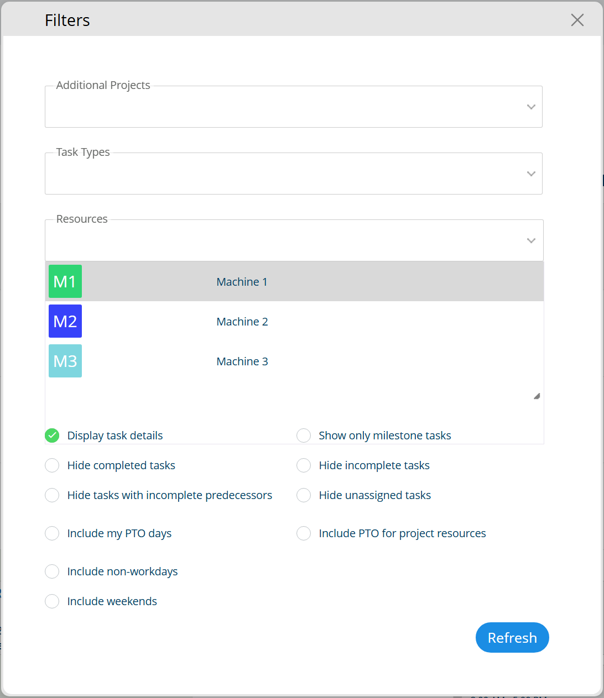
Task: Toggle Hide tasks with incomplete predecessors
Action: (x=52, y=495)
